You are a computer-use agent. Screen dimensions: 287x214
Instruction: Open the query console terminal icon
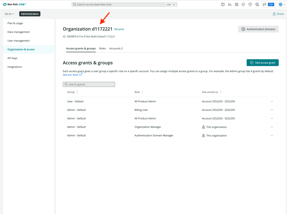click(x=223, y=4)
